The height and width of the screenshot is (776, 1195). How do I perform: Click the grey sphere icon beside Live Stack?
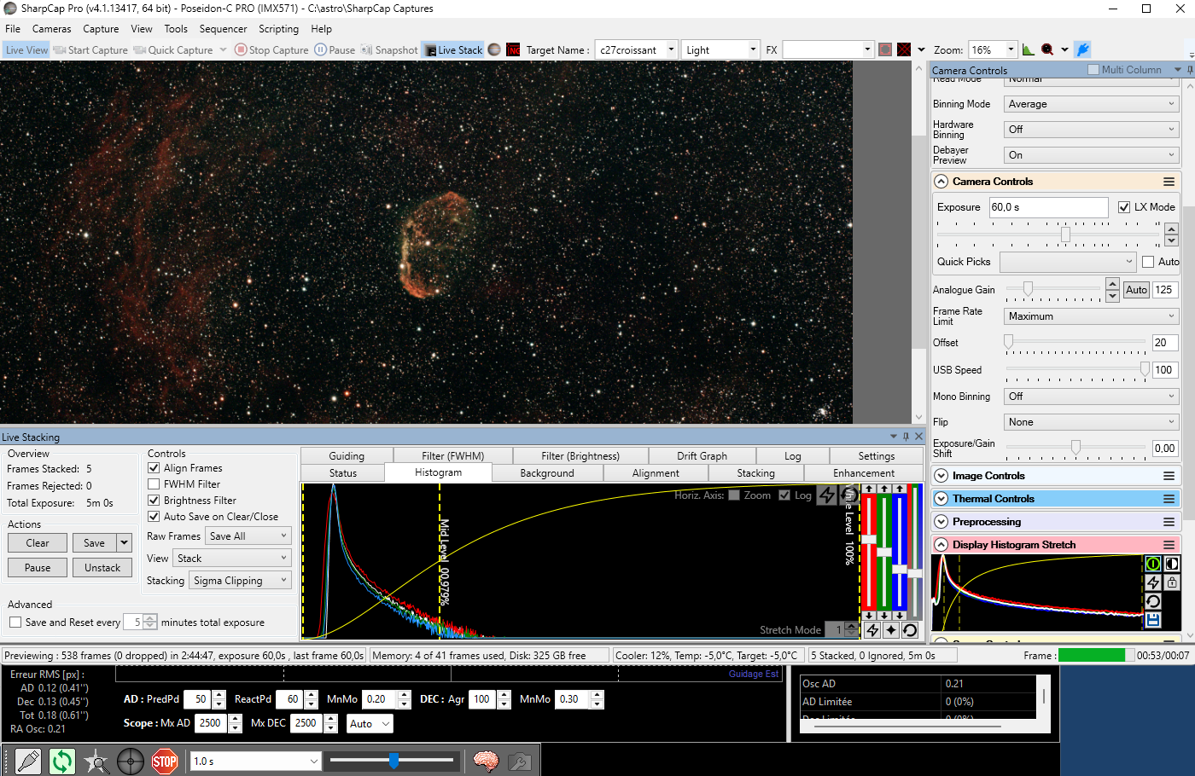[494, 49]
